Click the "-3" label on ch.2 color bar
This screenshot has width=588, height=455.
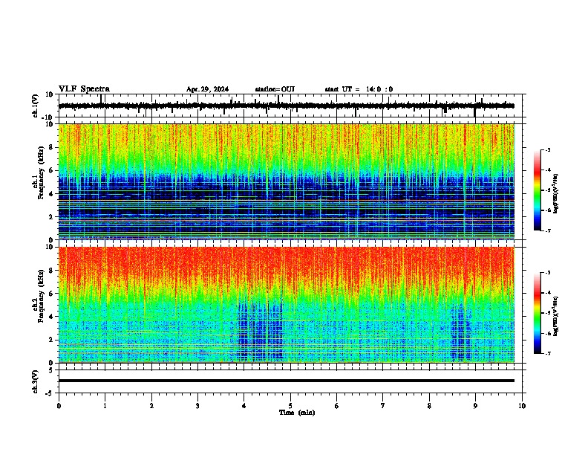[x=547, y=273]
